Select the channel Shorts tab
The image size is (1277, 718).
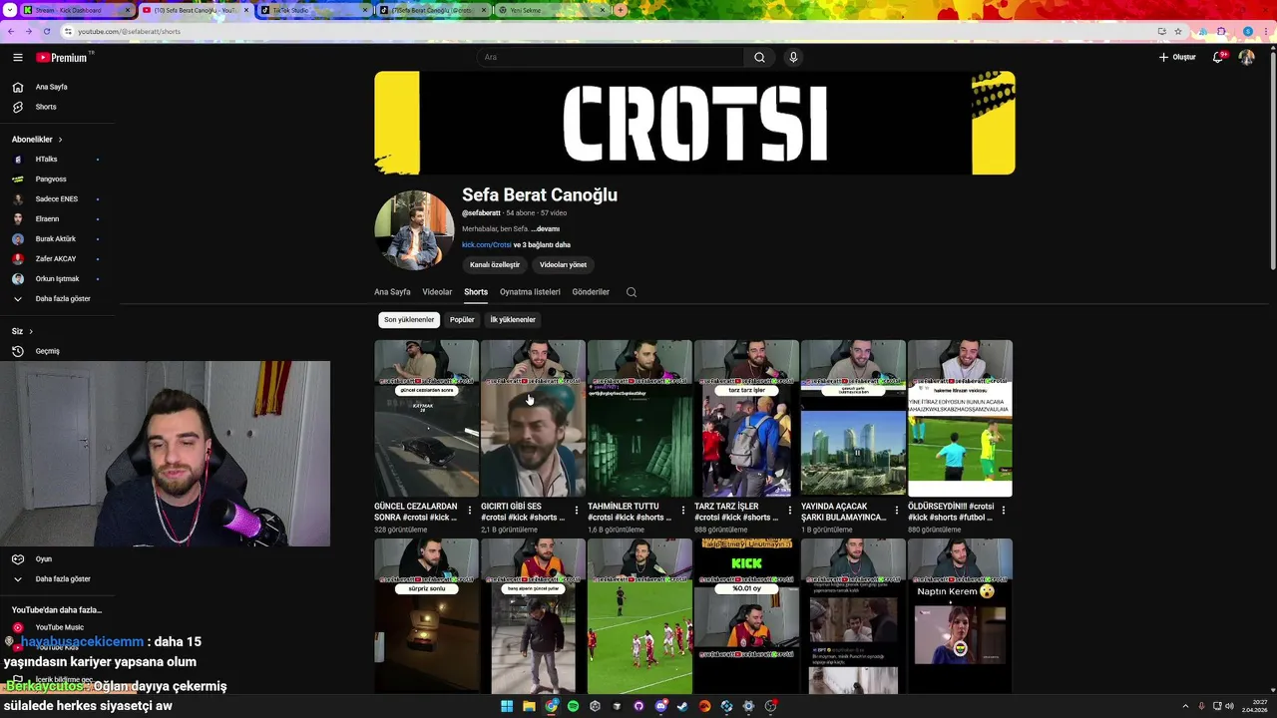[476, 292]
